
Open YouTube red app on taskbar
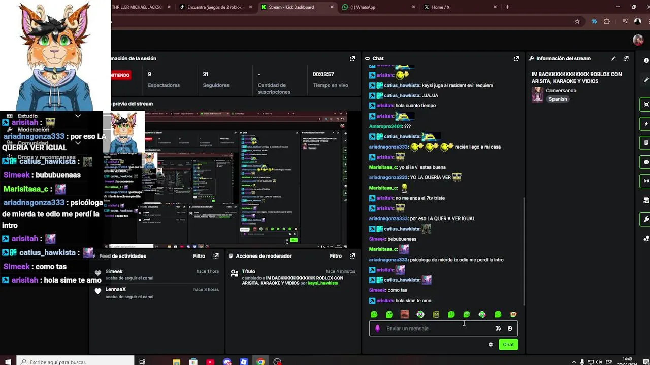coord(210,362)
